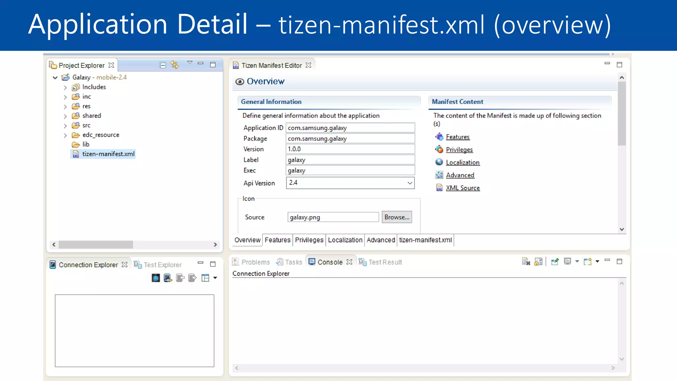This screenshot has width=677, height=381.
Task: Open the Privileges link
Action: coord(459,150)
